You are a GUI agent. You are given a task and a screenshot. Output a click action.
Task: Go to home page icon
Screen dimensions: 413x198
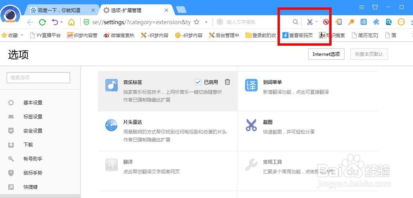(71, 22)
